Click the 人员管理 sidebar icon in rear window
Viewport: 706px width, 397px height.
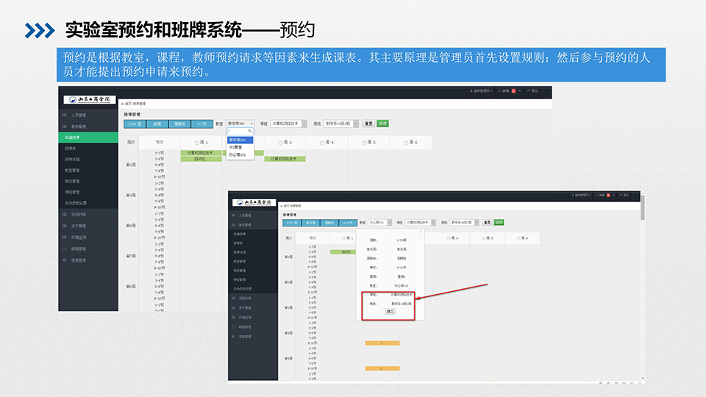pos(64,115)
